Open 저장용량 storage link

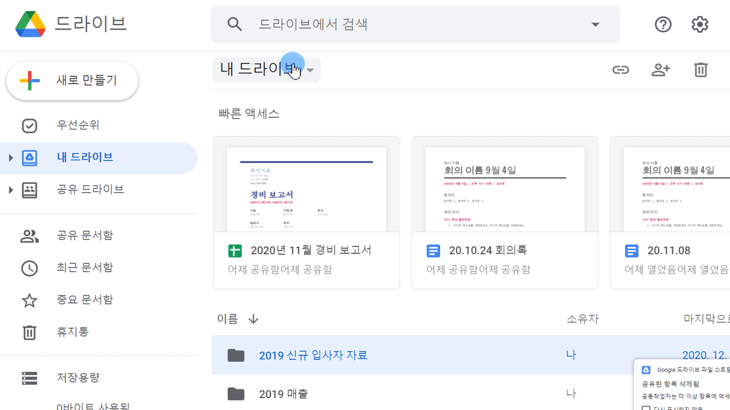click(x=78, y=378)
